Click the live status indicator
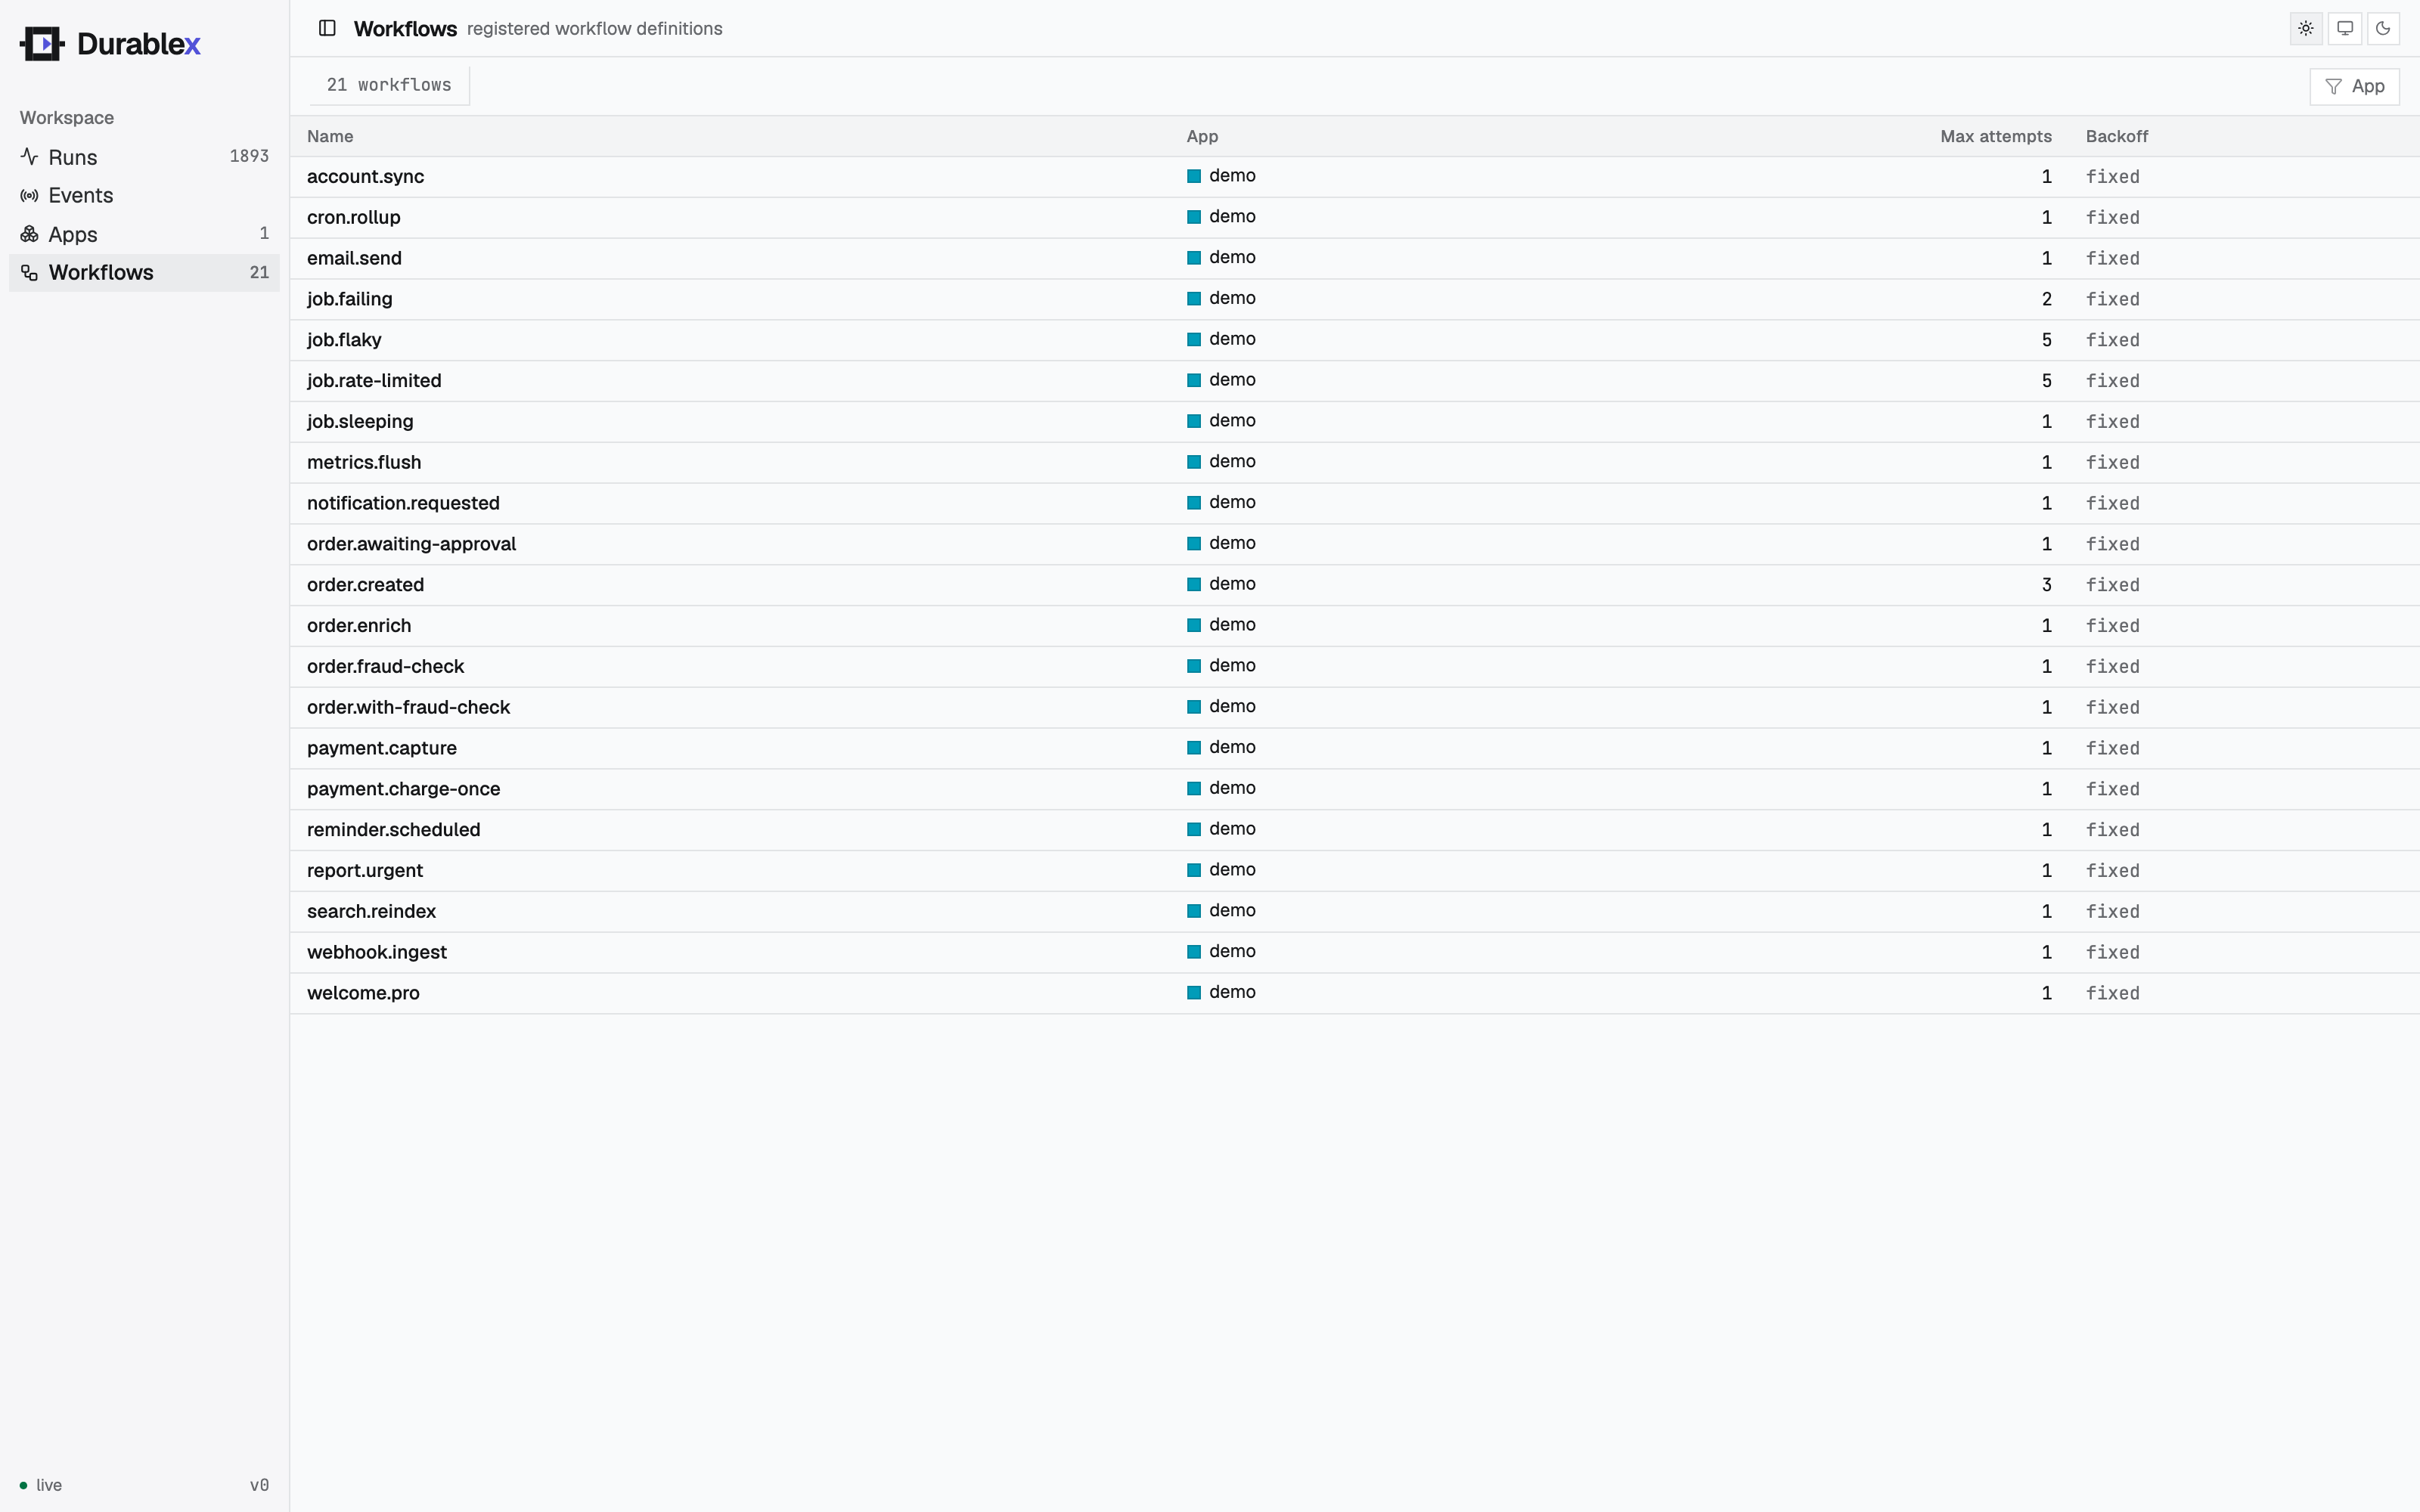 tap(41, 1485)
